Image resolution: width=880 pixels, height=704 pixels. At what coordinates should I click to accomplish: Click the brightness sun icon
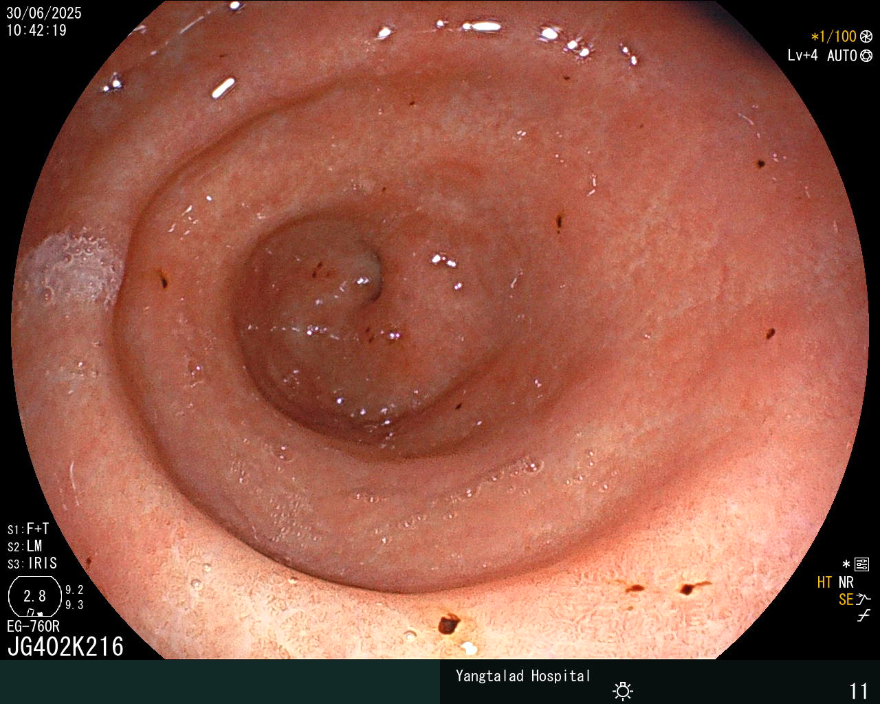[x=623, y=690]
